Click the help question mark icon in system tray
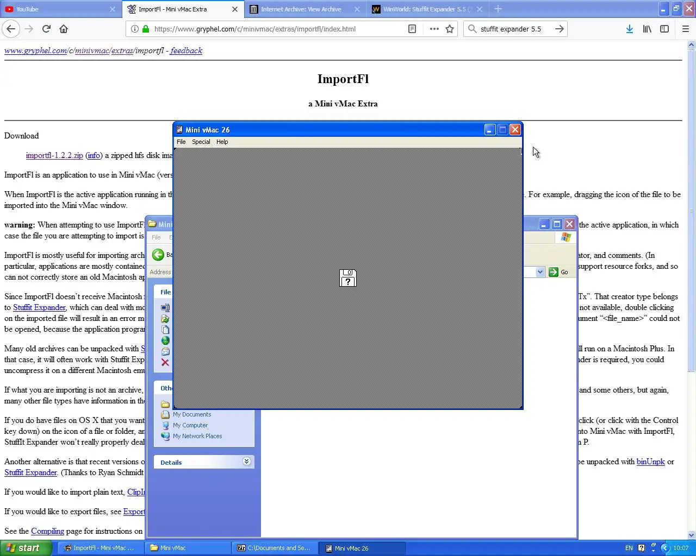 [641, 548]
